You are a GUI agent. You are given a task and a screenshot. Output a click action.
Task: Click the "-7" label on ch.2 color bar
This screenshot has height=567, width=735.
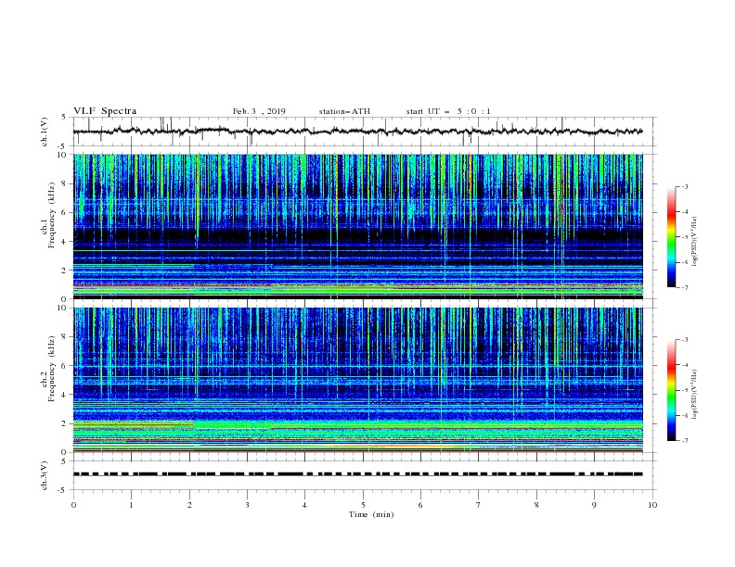pyautogui.click(x=685, y=441)
